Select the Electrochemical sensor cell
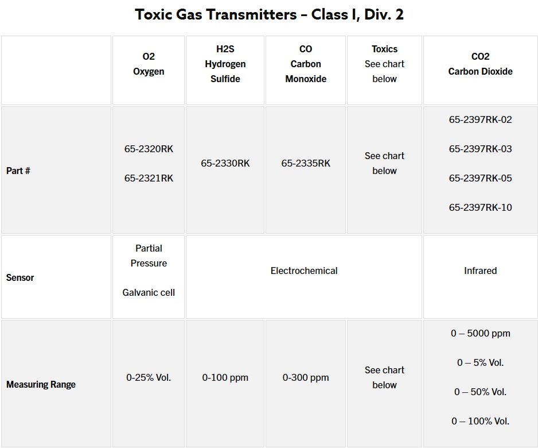This screenshot has width=538, height=448. click(304, 271)
